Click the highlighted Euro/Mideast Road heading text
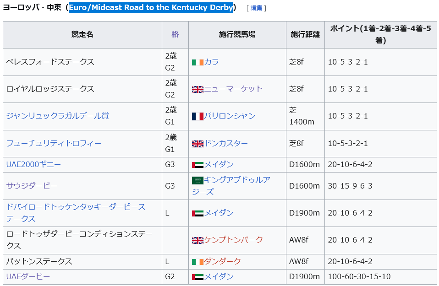The image size is (439, 286). [x=151, y=8]
